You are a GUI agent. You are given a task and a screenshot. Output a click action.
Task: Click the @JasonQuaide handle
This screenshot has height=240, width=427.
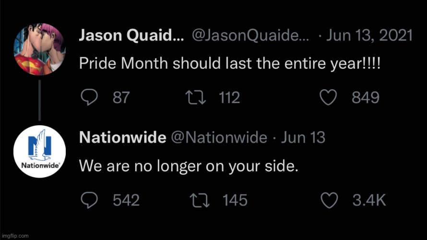click(251, 35)
